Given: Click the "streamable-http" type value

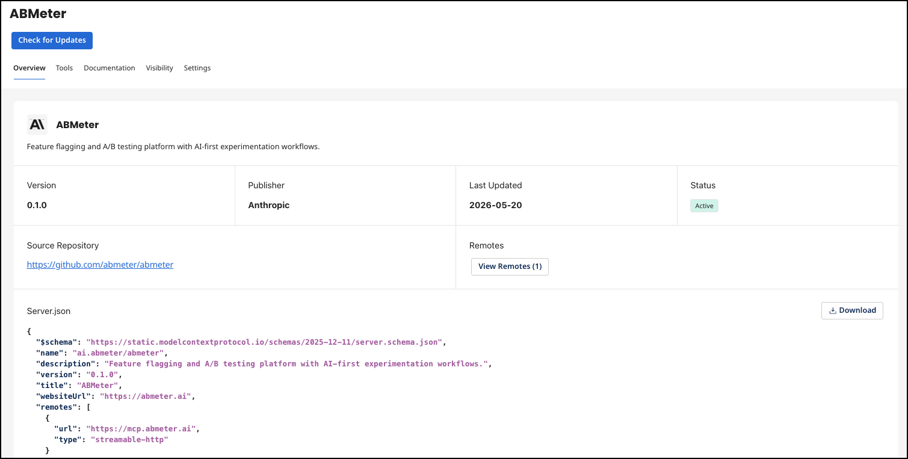Looking at the screenshot, I should tap(129, 440).
